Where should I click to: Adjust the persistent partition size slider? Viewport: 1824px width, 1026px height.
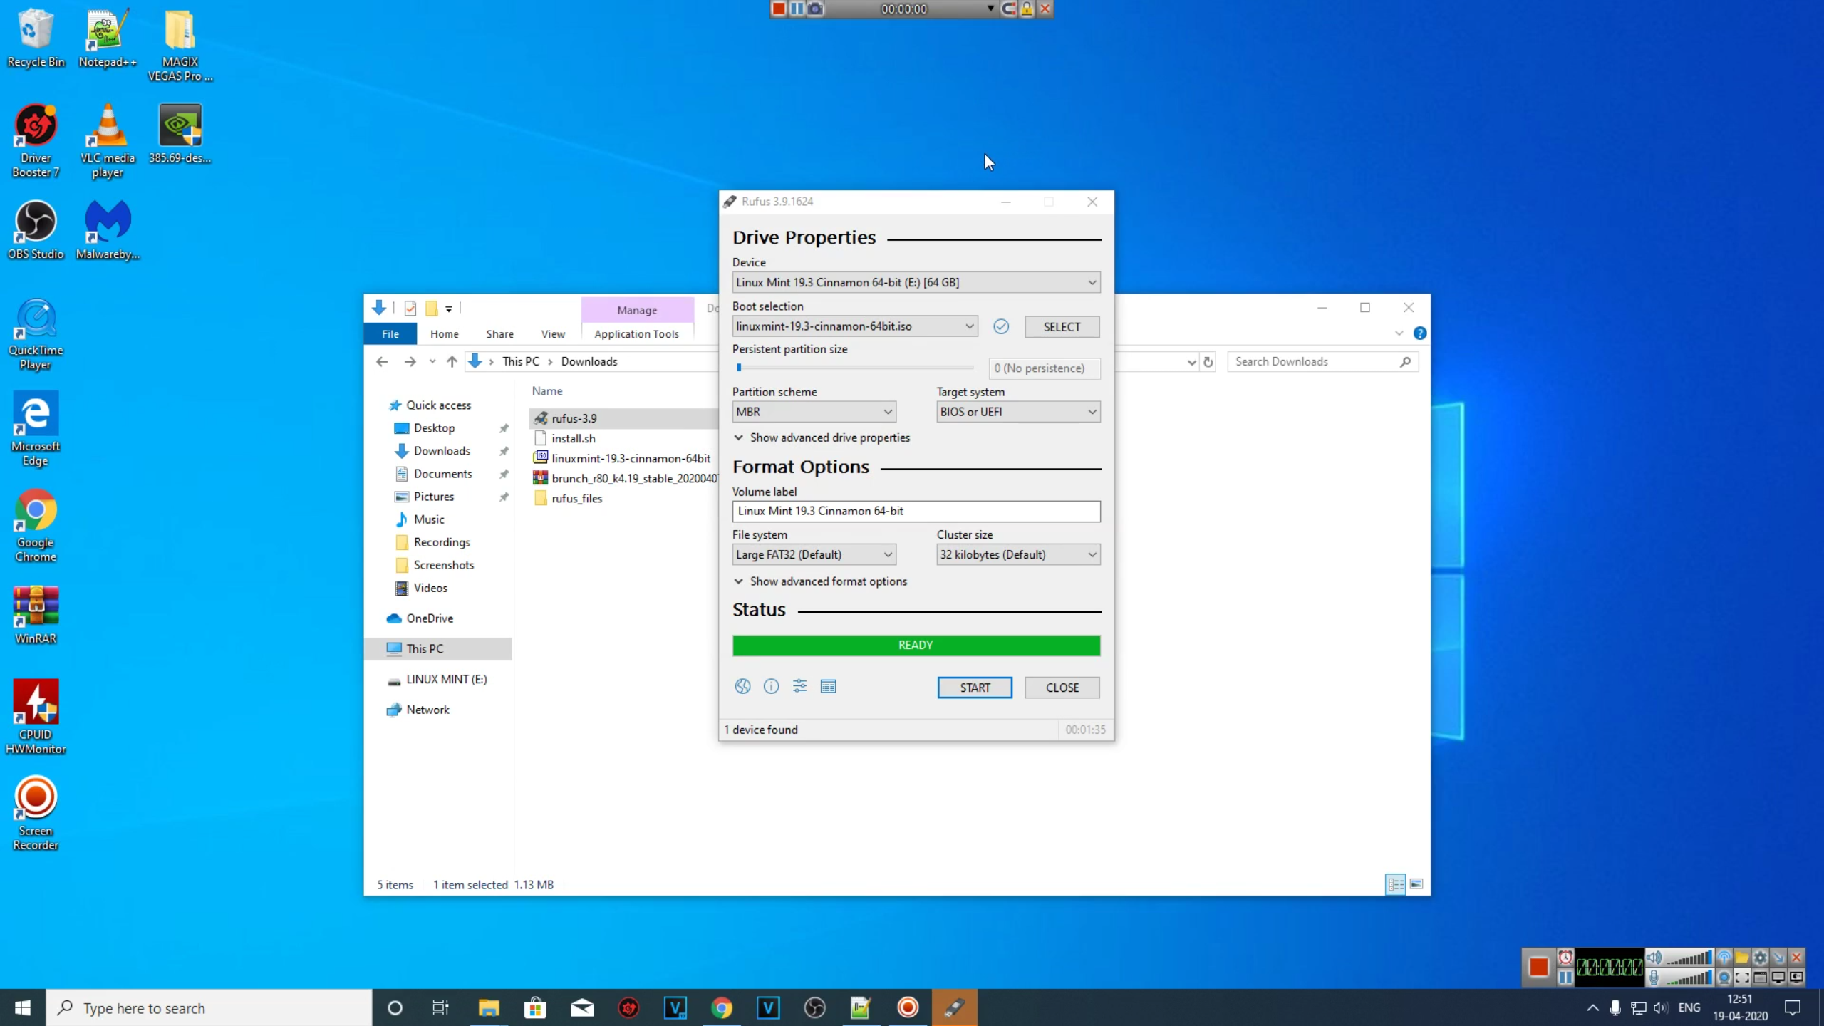coord(741,368)
